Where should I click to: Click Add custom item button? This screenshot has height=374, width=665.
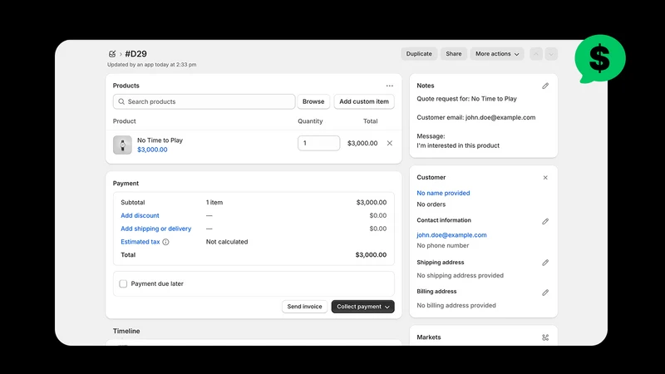tap(364, 101)
